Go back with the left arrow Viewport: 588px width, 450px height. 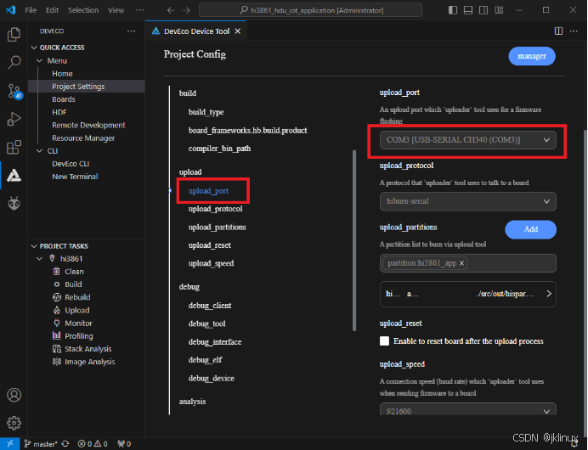(x=171, y=10)
